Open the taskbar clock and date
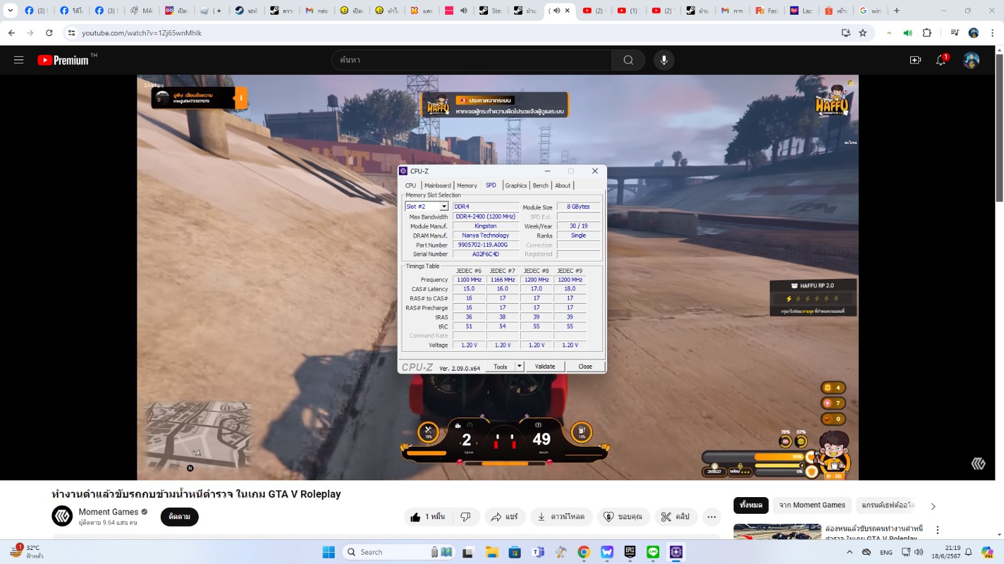Screen dimensions: 1004x564 [946, 552]
